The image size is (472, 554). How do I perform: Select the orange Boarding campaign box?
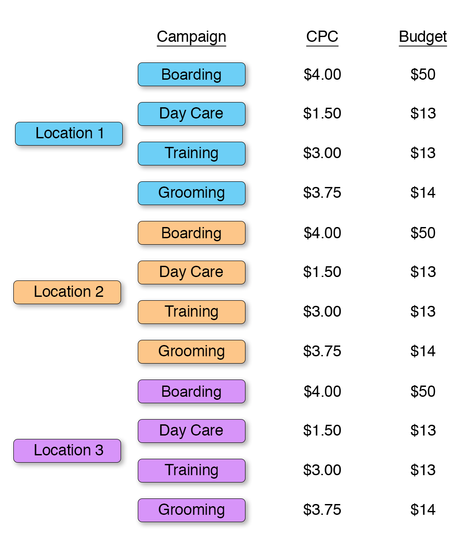click(x=192, y=233)
